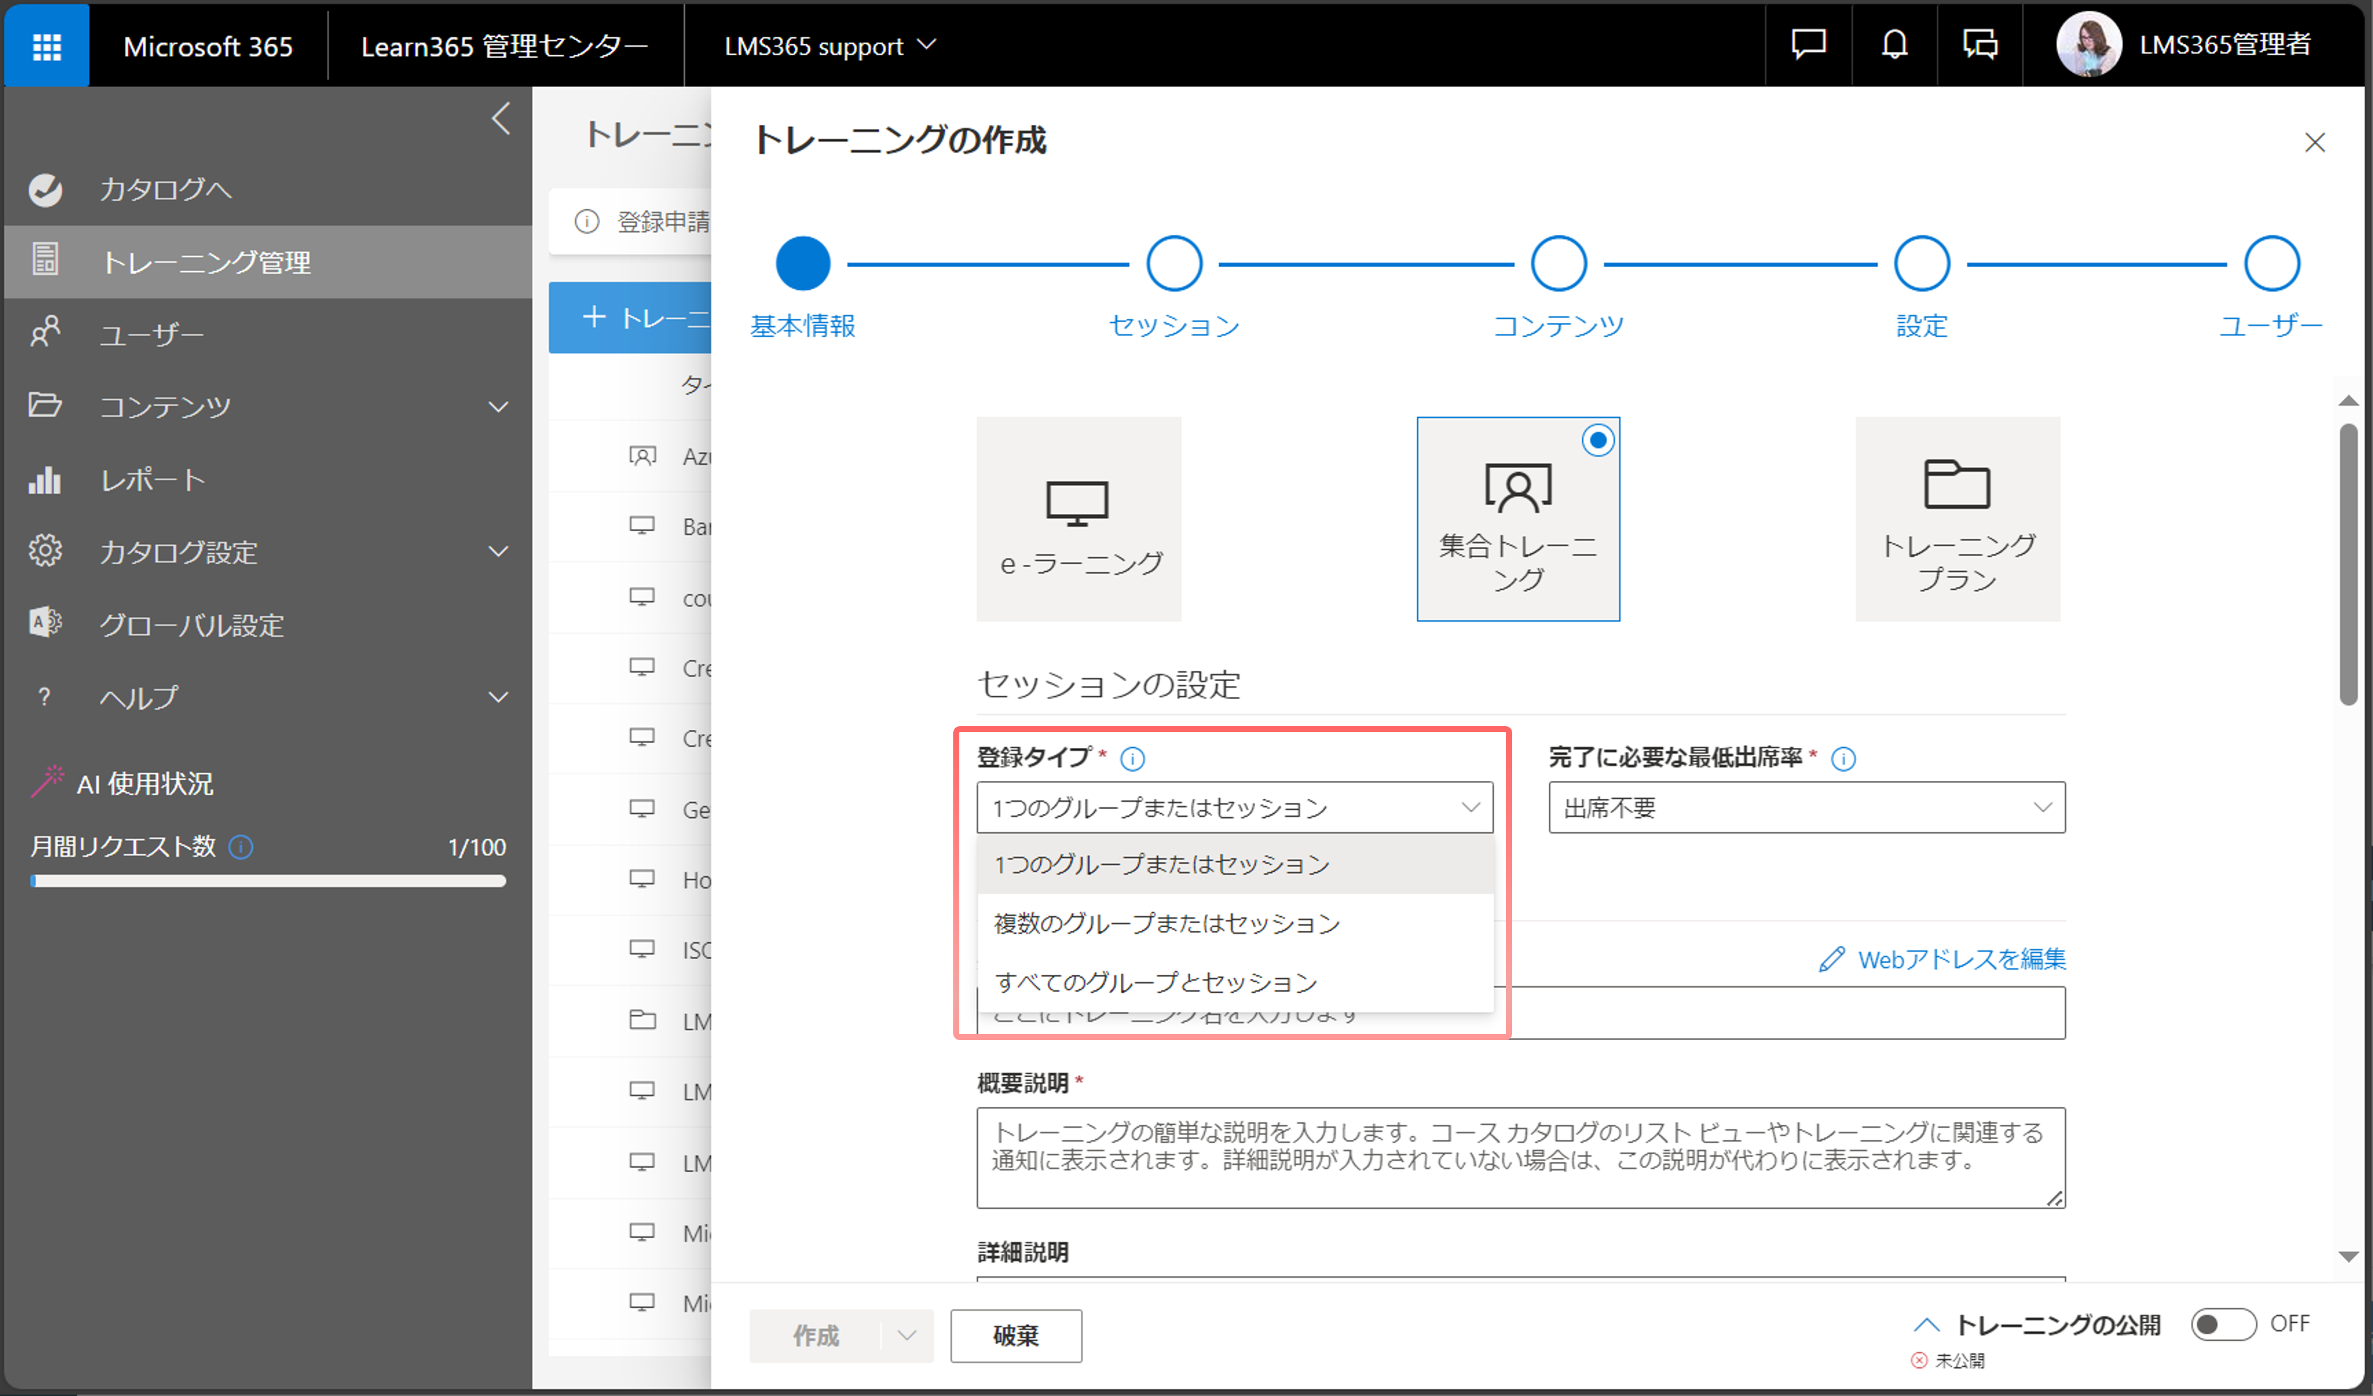Click the scrollbar down arrow in panel
Screen dimensions: 2373x1396
(x=2348, y=1257)
